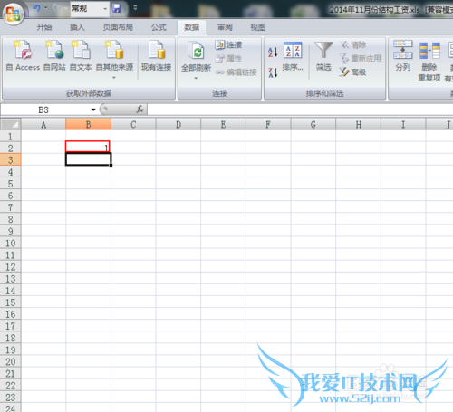
Task: Open the 常规 number format dropdown
Action: pos(105,9)
